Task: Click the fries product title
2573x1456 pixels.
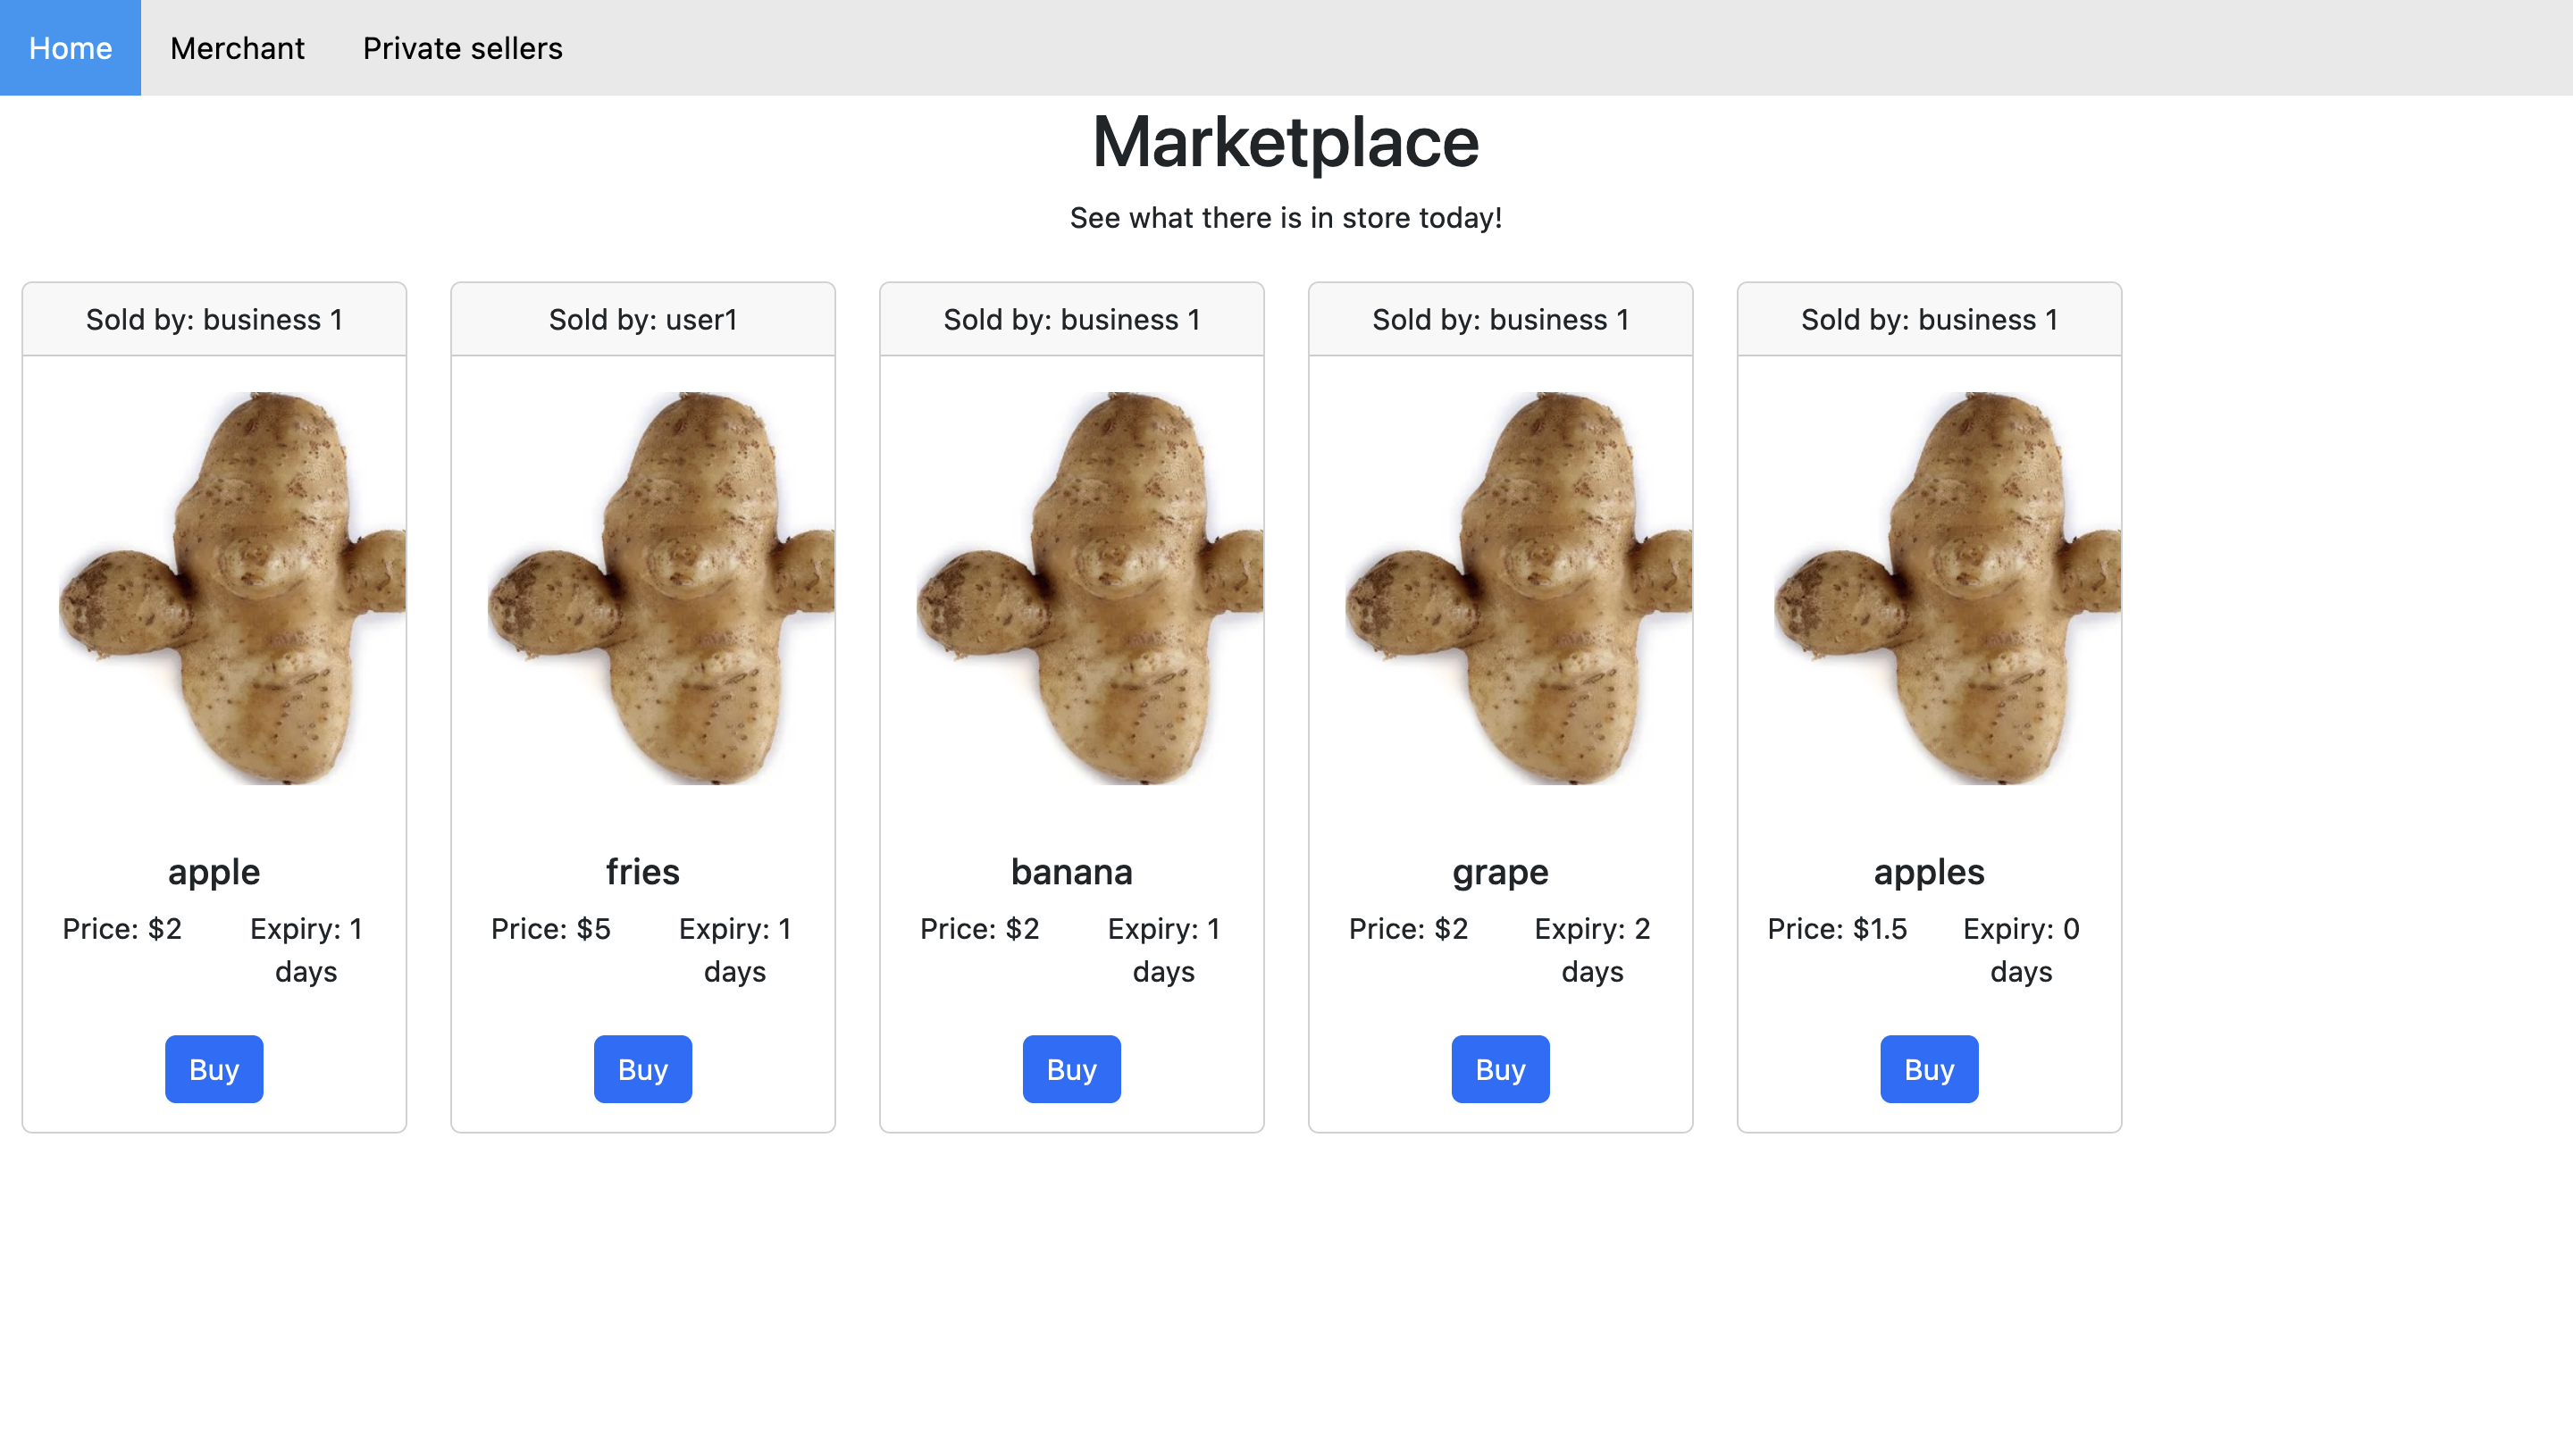Action: [x=643, y=872]
